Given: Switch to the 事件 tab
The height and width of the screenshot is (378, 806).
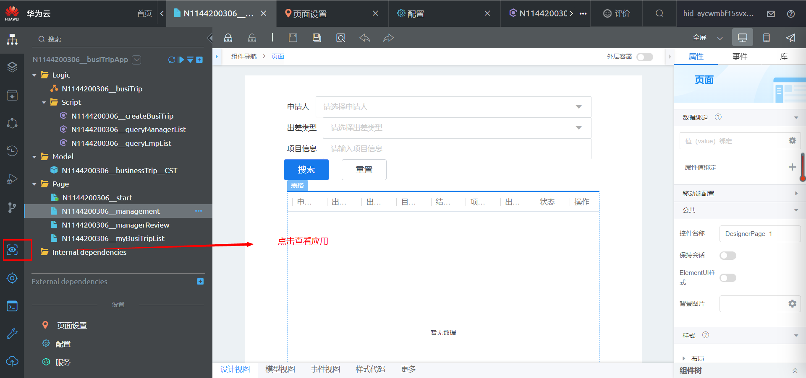Looking at the screenshot, I should 740,56.
